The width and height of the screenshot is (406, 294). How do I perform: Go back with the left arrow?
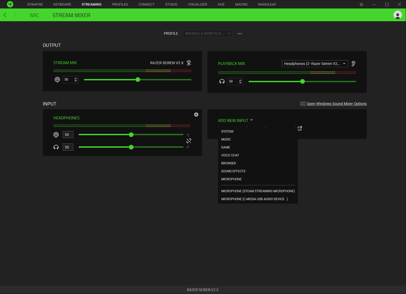[5, 15]
